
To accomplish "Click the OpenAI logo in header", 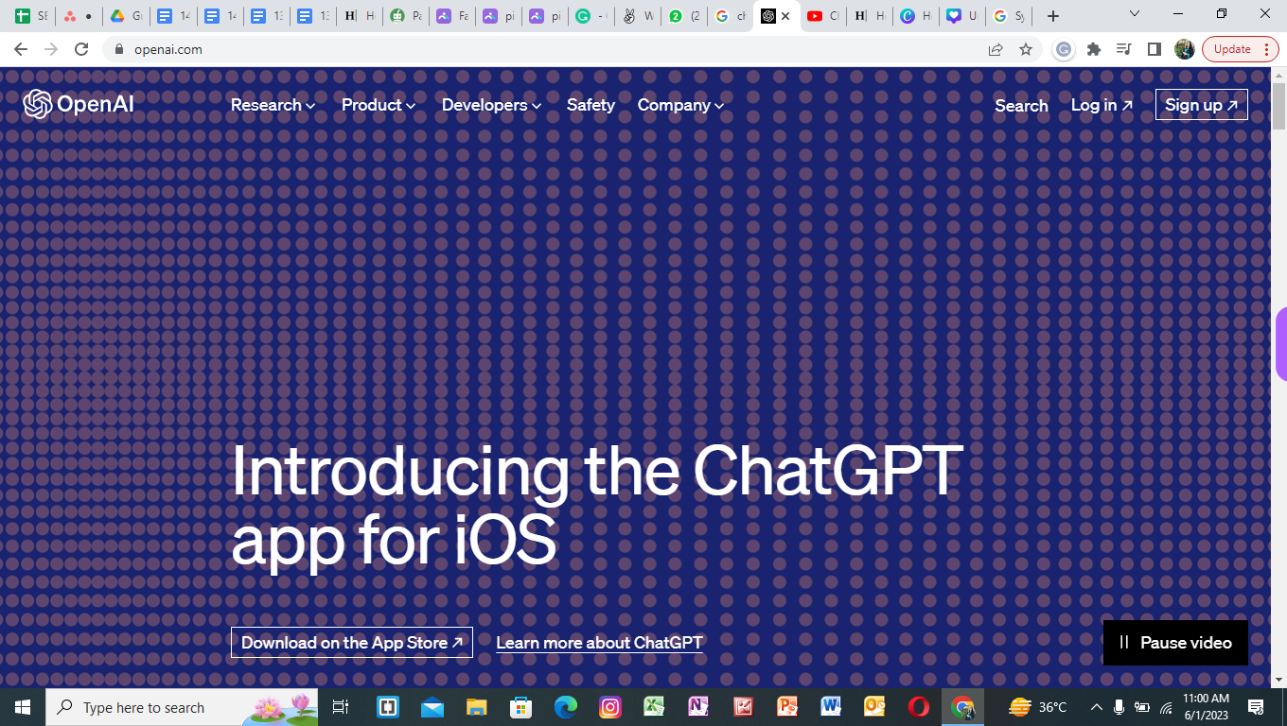I will tap(79, 104).
